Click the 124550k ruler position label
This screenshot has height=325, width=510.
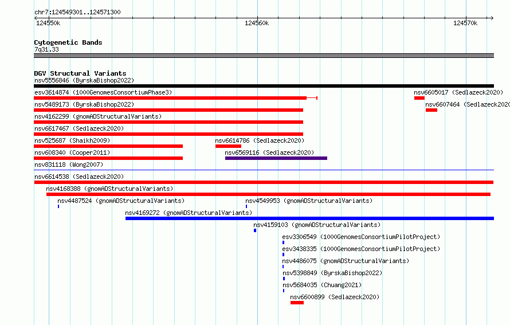pyautogui.click(x=48, y=23)
